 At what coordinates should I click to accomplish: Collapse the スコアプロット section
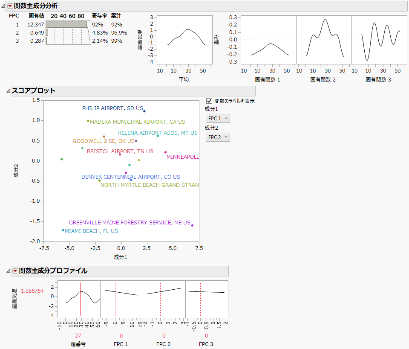pos(9,90)
